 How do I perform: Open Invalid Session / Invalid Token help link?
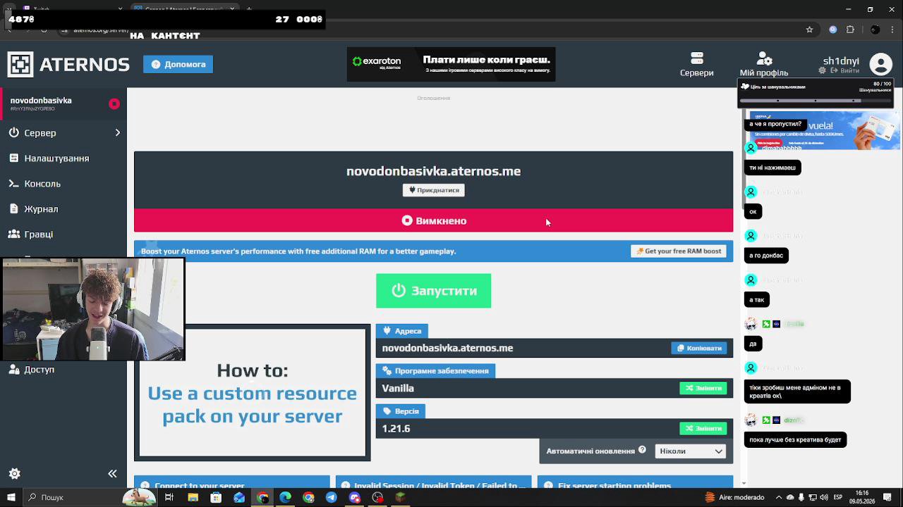coord(433,483)
